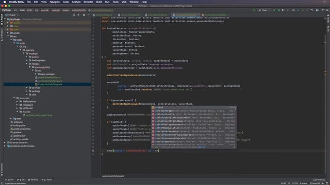
Task: Collapse the src folder arrow
Action: (8, 36)
